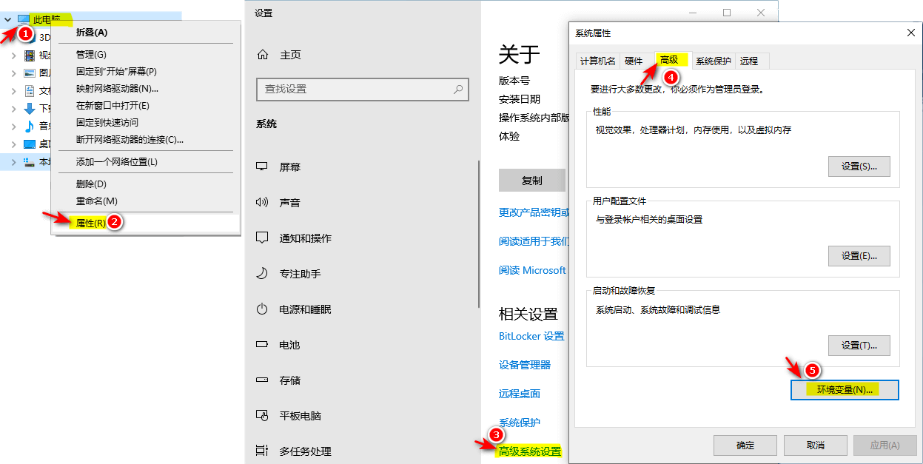Choose 属性(R) from context menu
This screenshot has height=464, width=923.
[90, 223]
